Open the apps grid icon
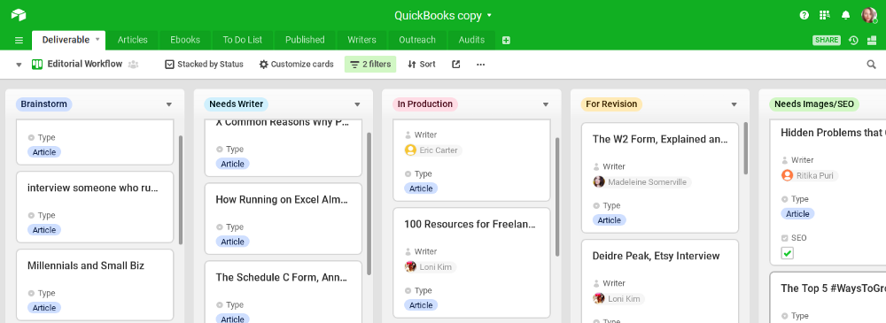 point(824,15)
